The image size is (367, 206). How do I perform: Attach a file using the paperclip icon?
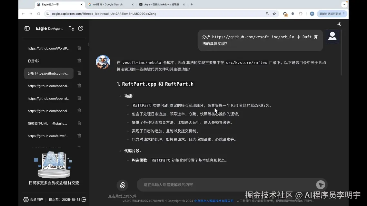(122, 185)
